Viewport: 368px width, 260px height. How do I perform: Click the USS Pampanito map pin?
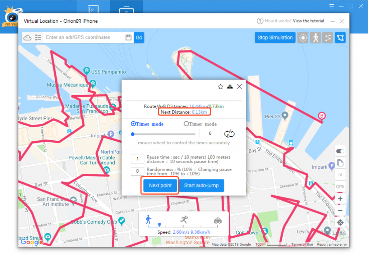tap(87, 71)
